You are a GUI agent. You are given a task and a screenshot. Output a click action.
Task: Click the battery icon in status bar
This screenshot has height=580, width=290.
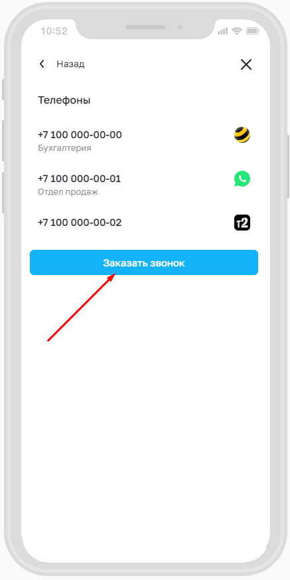253,31
